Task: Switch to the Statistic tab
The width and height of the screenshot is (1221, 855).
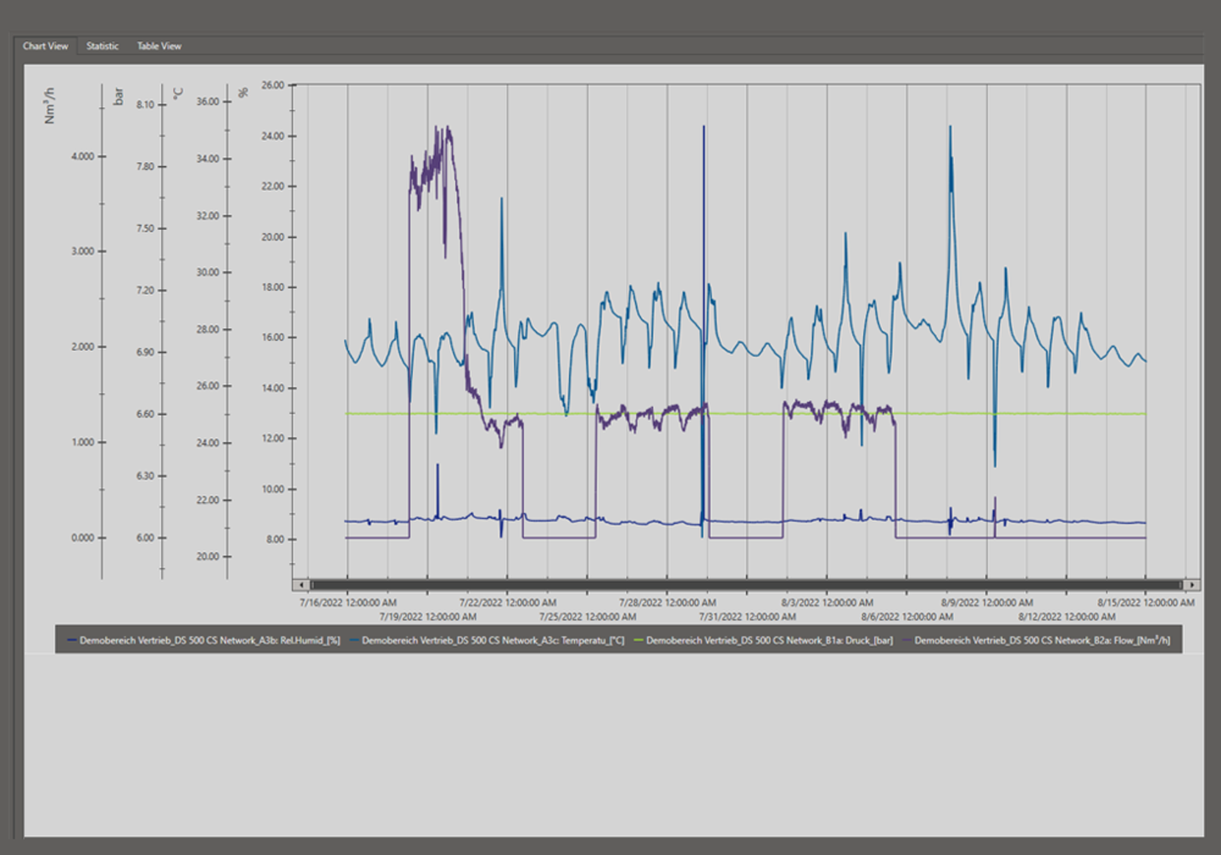Action: [x=102, y=46]
